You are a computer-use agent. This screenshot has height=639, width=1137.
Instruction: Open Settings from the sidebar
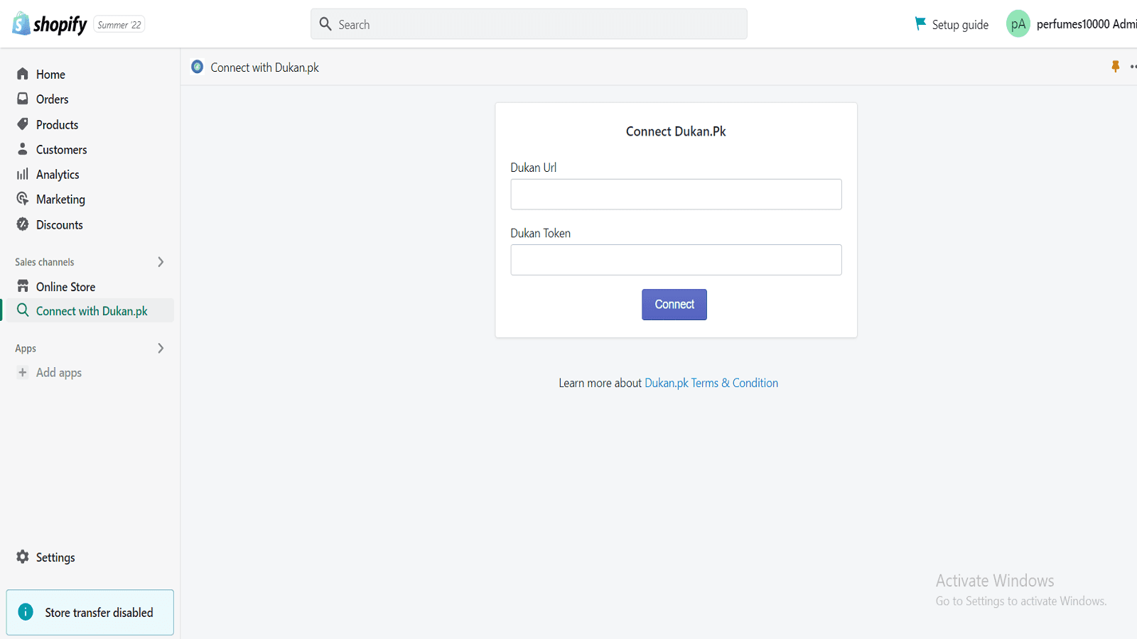[55, 557]
